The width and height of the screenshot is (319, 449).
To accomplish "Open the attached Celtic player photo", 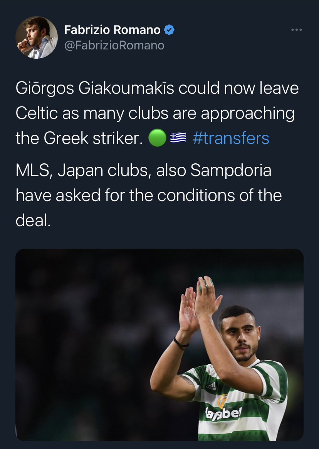I will pos(159,345).
